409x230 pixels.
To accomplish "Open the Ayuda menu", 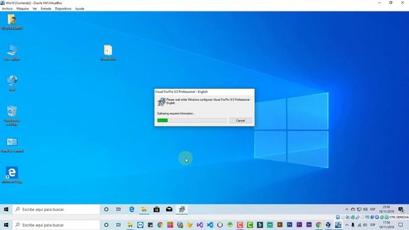I will [79, 8].
